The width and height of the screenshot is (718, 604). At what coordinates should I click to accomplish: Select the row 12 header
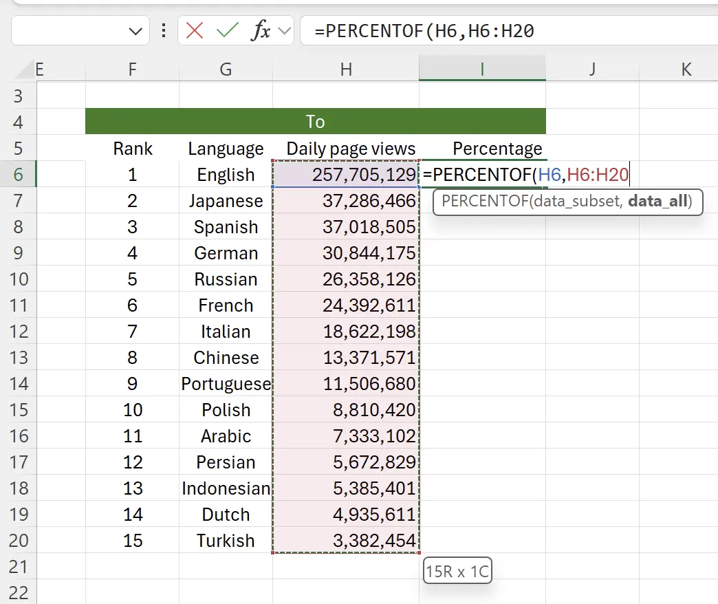19,332
